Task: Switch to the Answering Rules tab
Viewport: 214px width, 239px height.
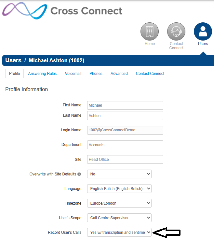Action: point(42,74)
